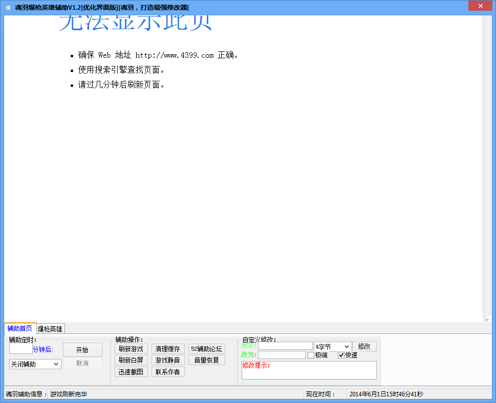Open the 4字节 byte-size dropdown
Screen dimensions: 496x403
tap(333, 347)
